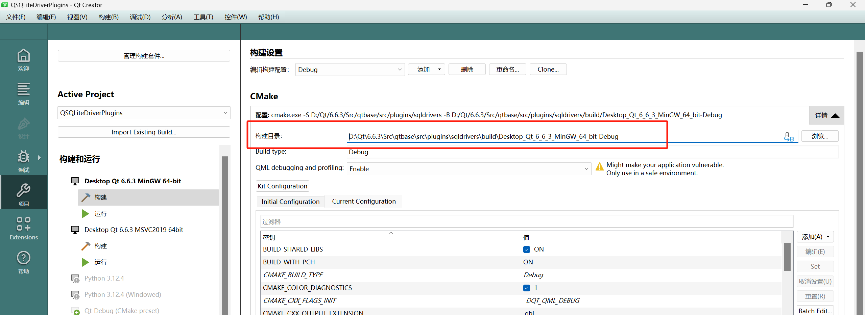The height and width of the screenshot is (315, 865).
Task: Click the 删除 button
Action: [x=467, y=70]
